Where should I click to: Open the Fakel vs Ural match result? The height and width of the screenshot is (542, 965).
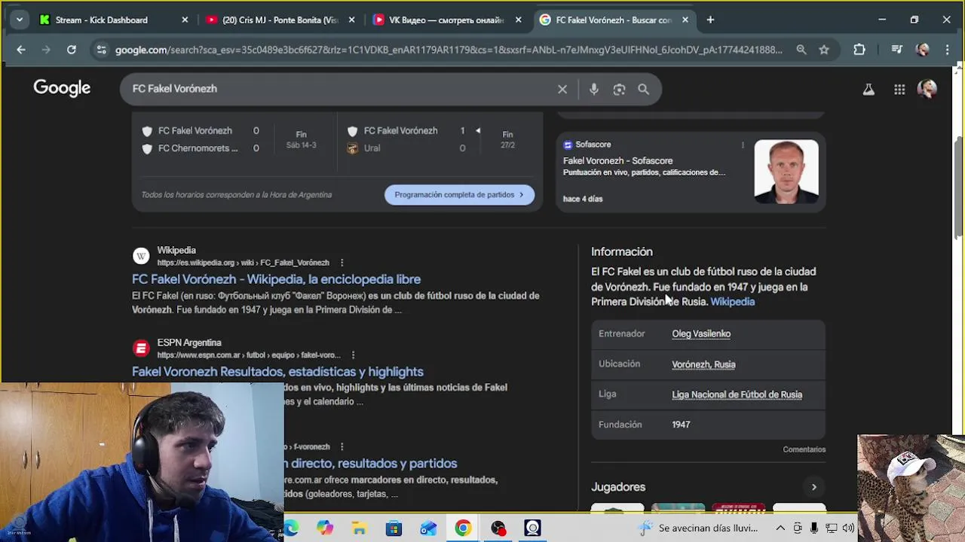pyautogui.click(x=440, y=139)
